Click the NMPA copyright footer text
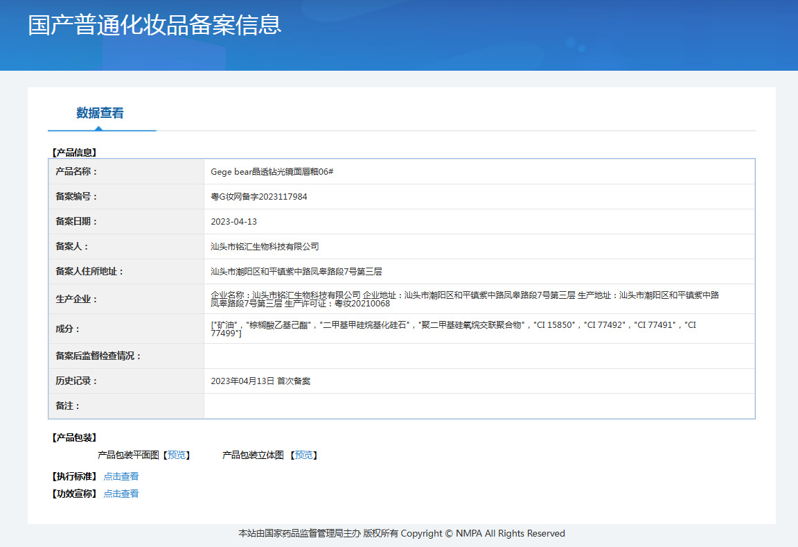 [x=402, y=533]
